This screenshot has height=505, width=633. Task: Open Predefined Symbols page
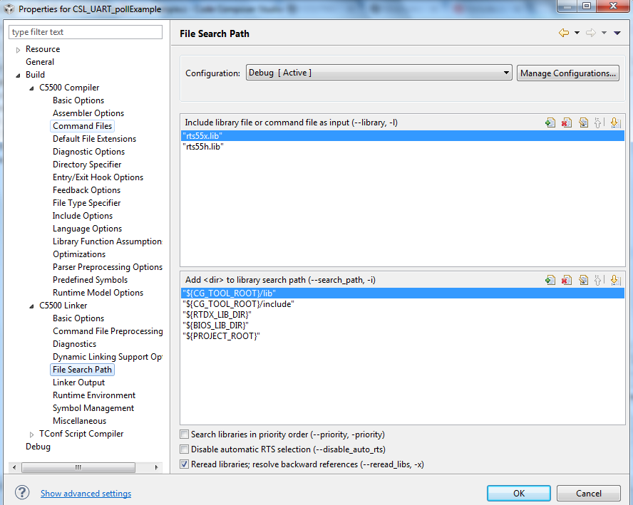tap(90, 280)
